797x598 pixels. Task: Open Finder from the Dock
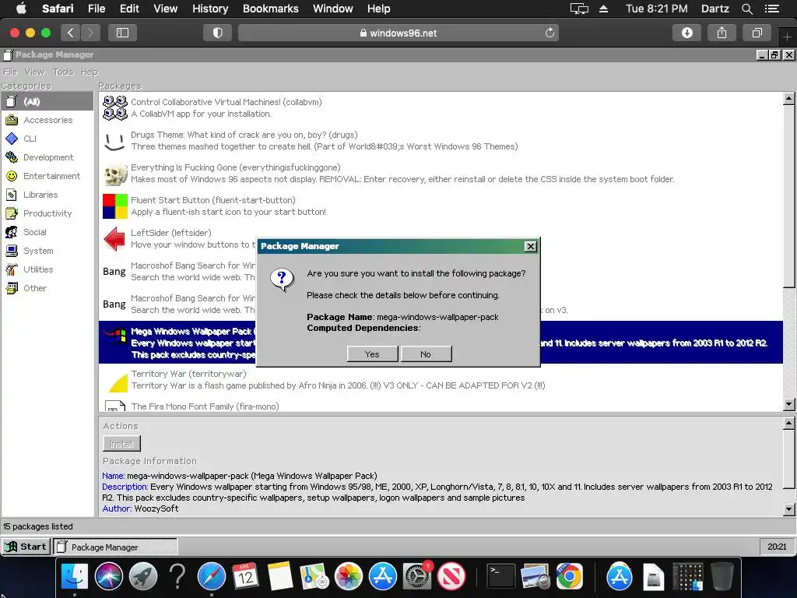(x=74, y=577)
